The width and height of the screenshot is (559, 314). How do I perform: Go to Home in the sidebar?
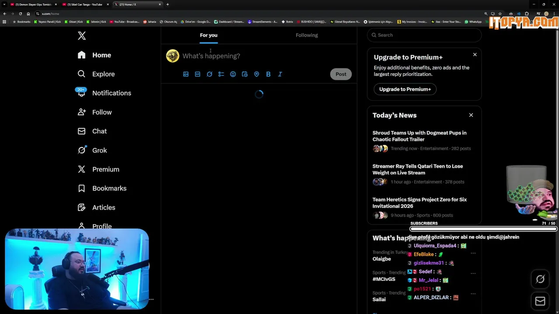pyautogui.click(x=94, y=55)
